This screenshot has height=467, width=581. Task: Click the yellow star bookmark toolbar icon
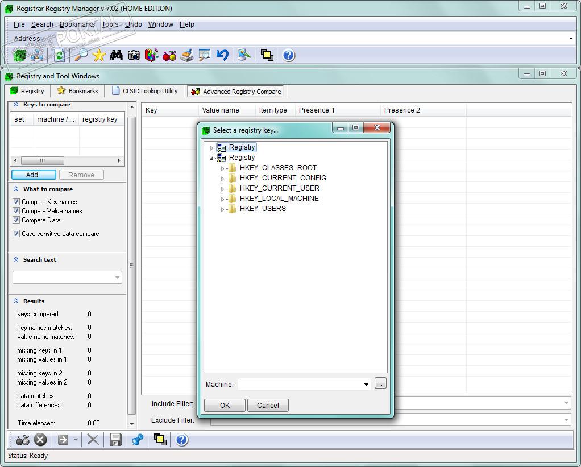[99, 56]
